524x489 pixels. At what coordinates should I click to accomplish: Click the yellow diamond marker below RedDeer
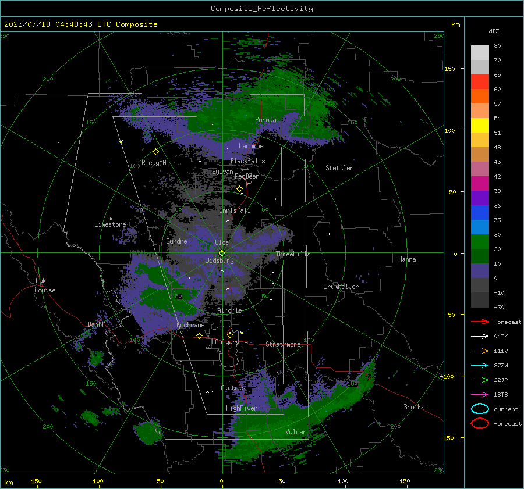pyautogui.click(x=239, y=189)
